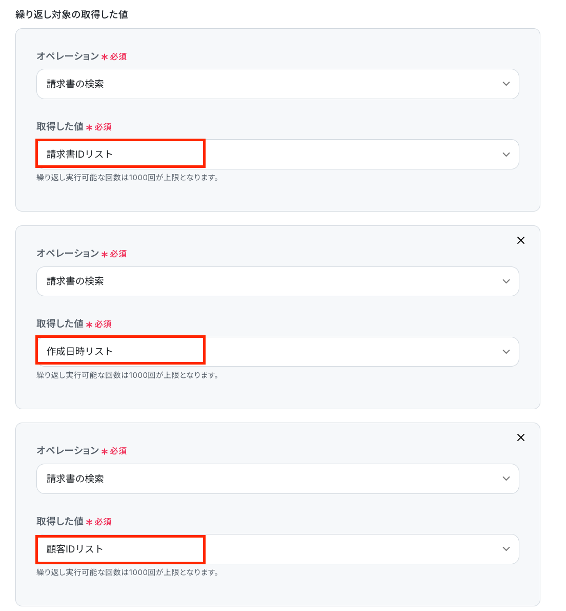Click the オペレーション chevron above 顧客IDリスト

(506, 479)
